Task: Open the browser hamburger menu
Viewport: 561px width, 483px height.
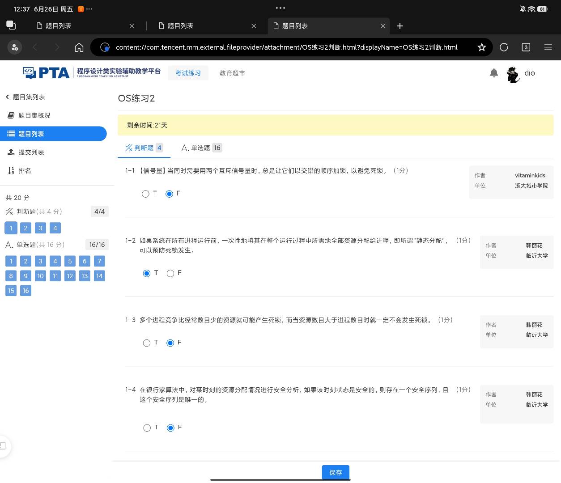Action: [x=548, y=47]
